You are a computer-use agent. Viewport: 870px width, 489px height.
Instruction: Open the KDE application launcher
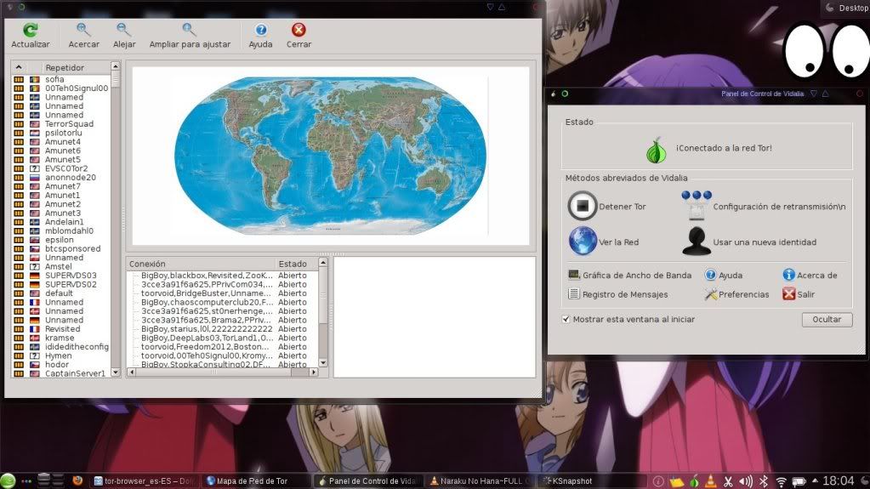(x=8, y=480)
